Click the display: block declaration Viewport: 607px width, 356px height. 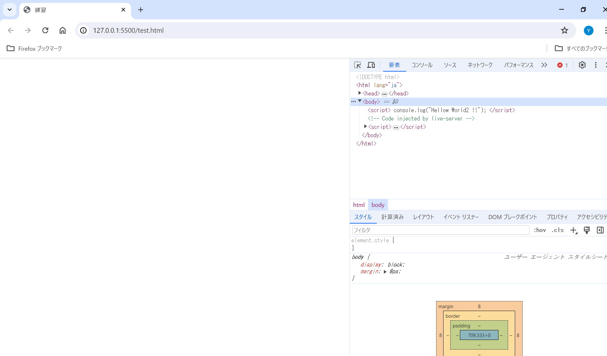tap(383, 265)
